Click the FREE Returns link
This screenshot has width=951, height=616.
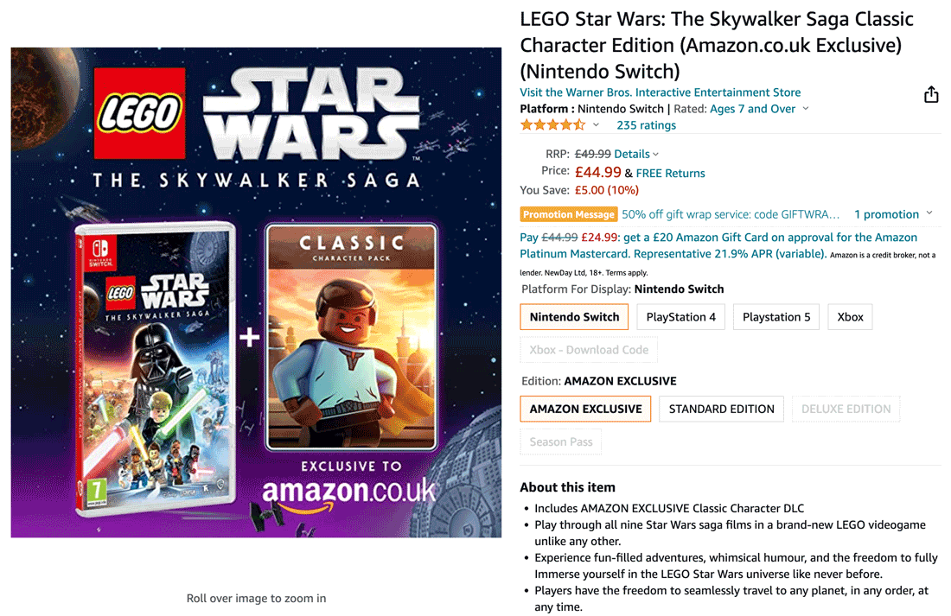point(670,173)
